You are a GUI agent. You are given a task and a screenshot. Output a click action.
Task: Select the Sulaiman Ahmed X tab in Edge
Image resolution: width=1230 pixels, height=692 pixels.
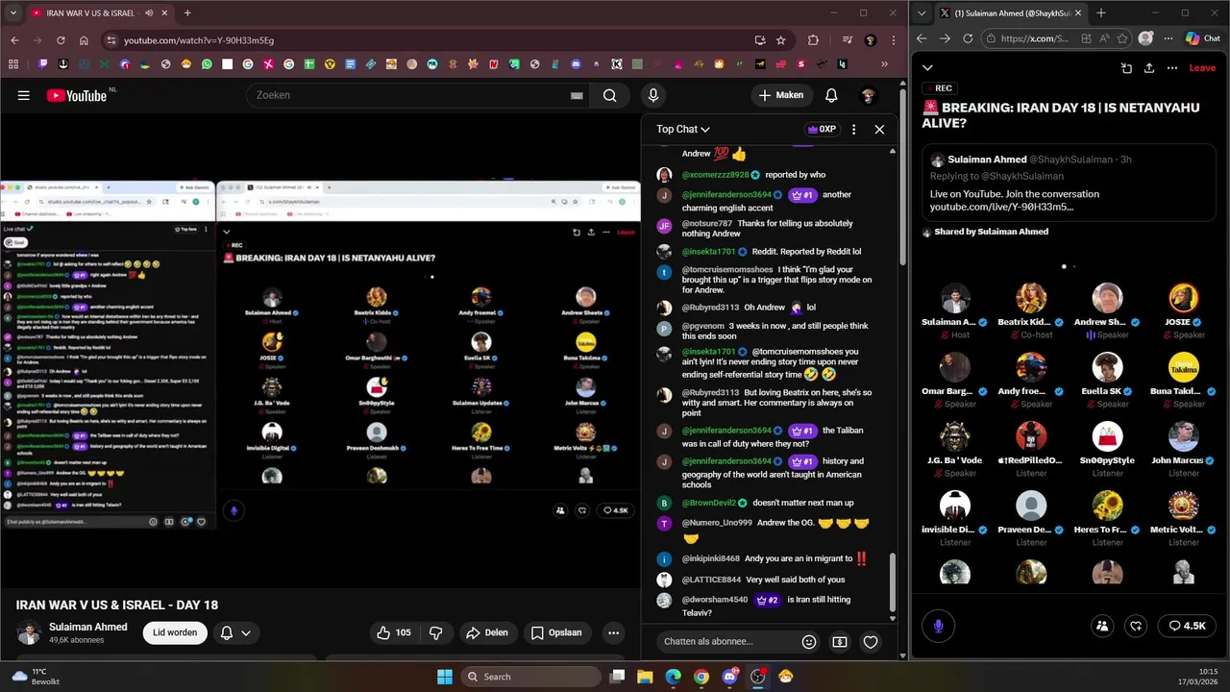tap(1010, 13)
